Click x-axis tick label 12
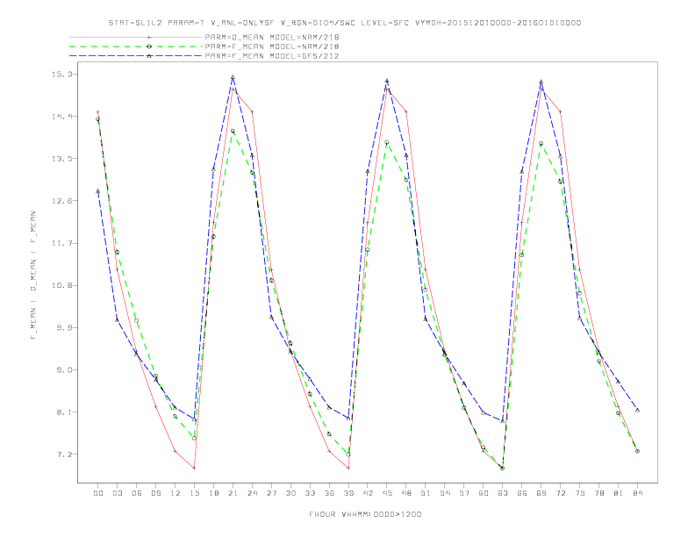 [176, 493]
